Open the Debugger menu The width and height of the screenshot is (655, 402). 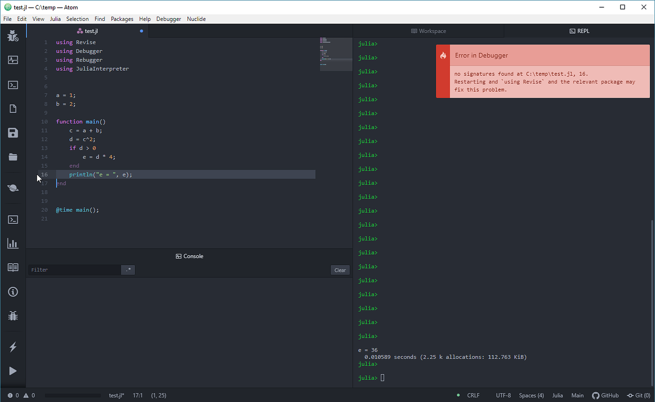pyautogui.click(x=168, y=19)
